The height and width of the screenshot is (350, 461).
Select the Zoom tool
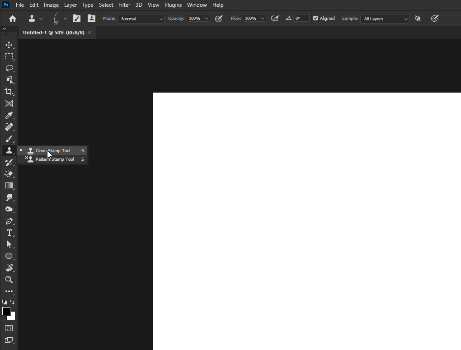[9, 280]
